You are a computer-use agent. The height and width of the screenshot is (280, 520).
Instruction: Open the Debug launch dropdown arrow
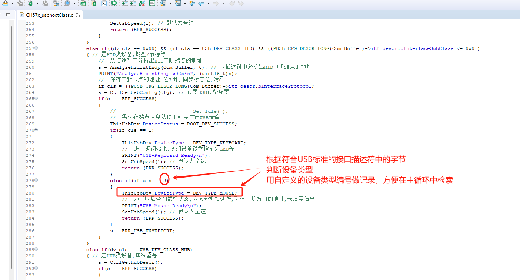(37, 3)
